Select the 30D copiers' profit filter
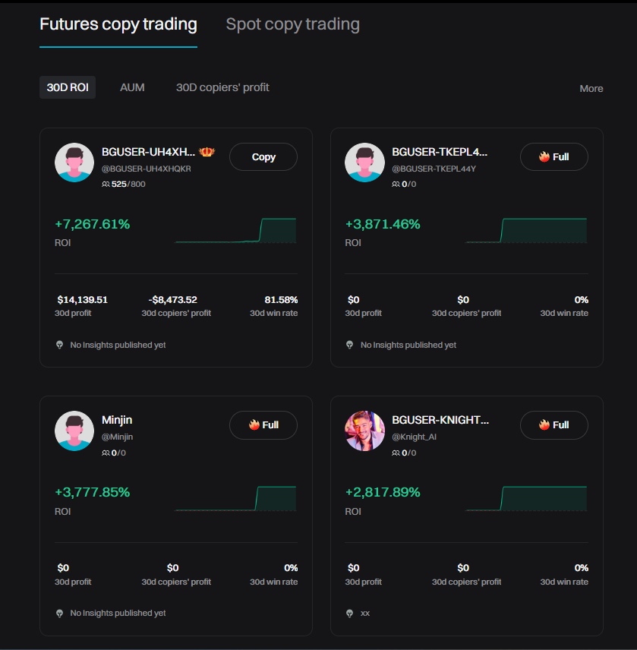 coord(222,87)
